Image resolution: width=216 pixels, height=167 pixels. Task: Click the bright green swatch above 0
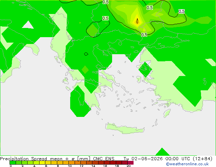[x=13, y=163]
